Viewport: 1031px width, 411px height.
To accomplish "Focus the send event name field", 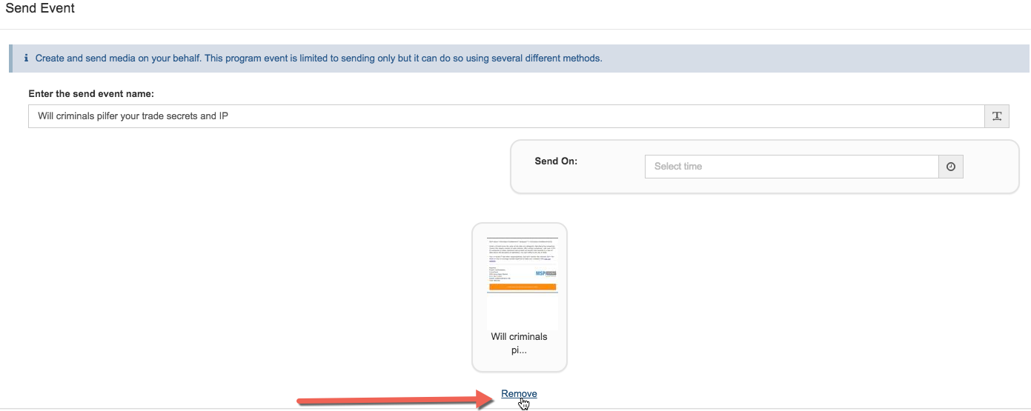I will click(505, 116).
